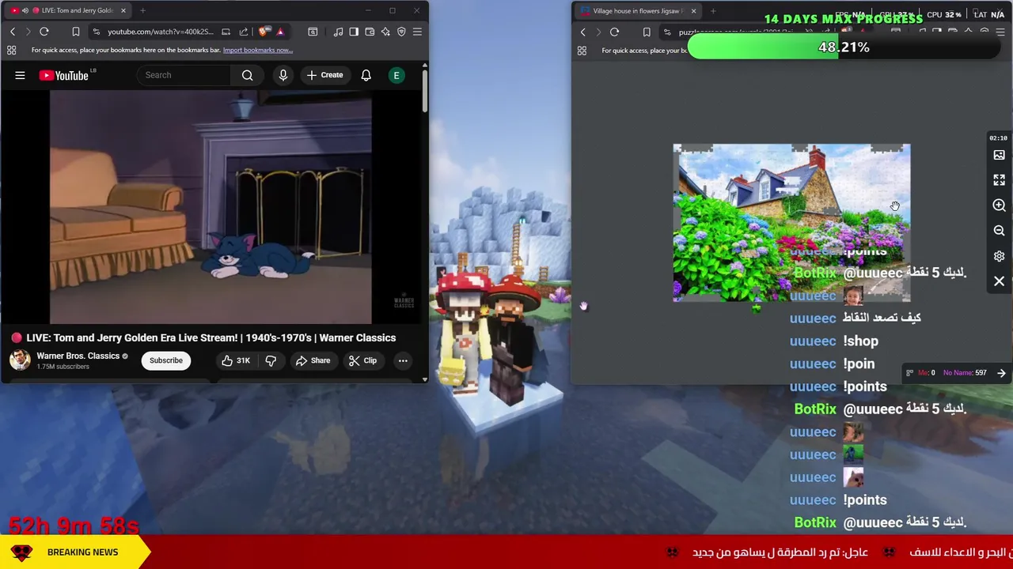Click the arrow beside the No Name score
The width and height of the screenshot is (1013, 569).
[x=1001, y=373]
